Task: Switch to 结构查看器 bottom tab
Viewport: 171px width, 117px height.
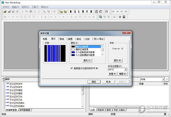Action: pyautogui.click(x=25, y=110)
